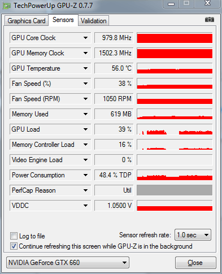Switch to the Graphics Card tab
Viewport: 222px width, 274px height.
(x=27, y=21)
